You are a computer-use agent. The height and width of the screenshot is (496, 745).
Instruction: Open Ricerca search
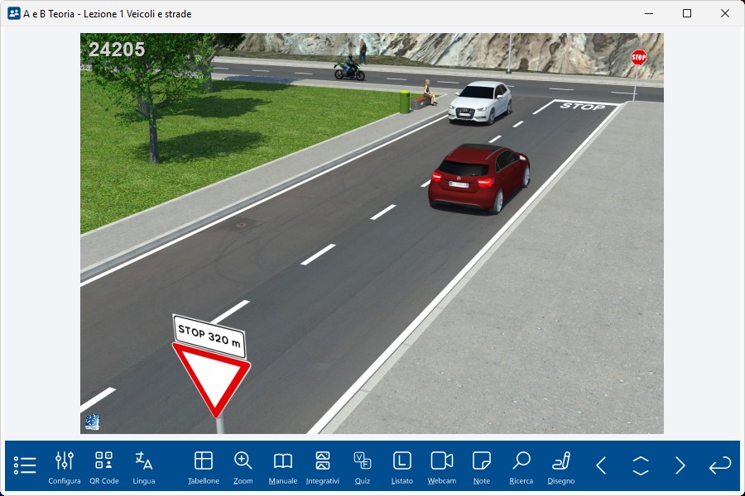coord(521,466)
